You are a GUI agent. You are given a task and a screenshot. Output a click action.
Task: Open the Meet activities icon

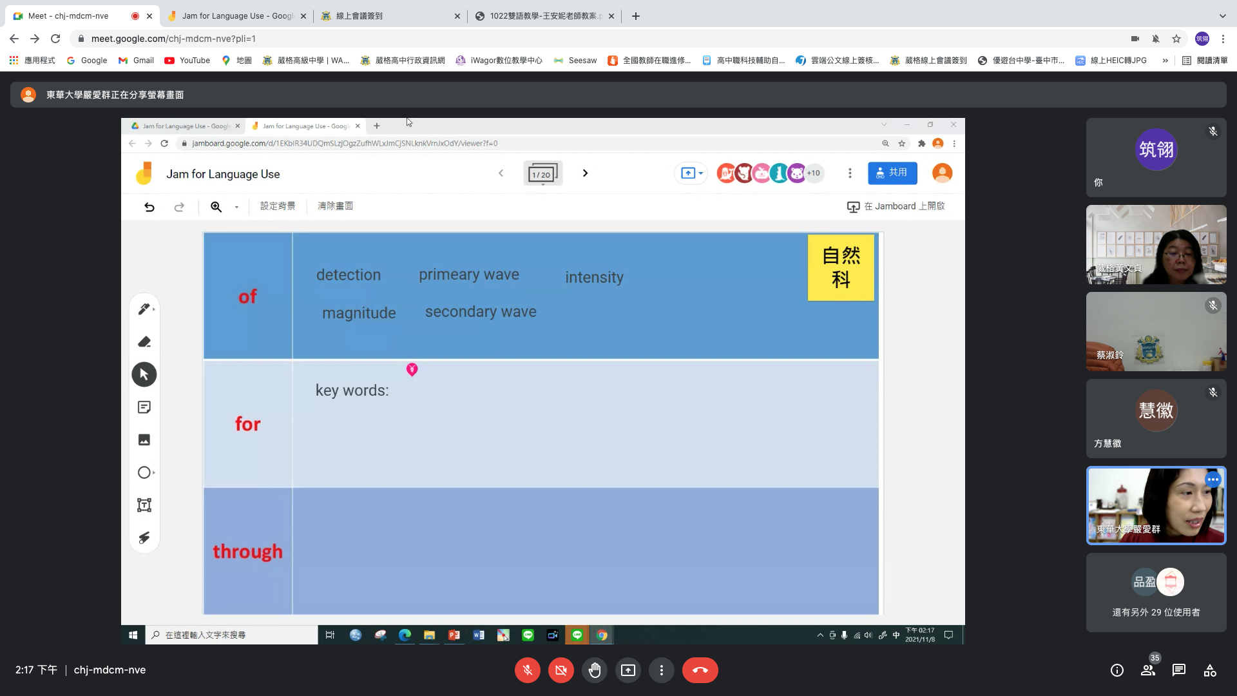click(1210, 670)
